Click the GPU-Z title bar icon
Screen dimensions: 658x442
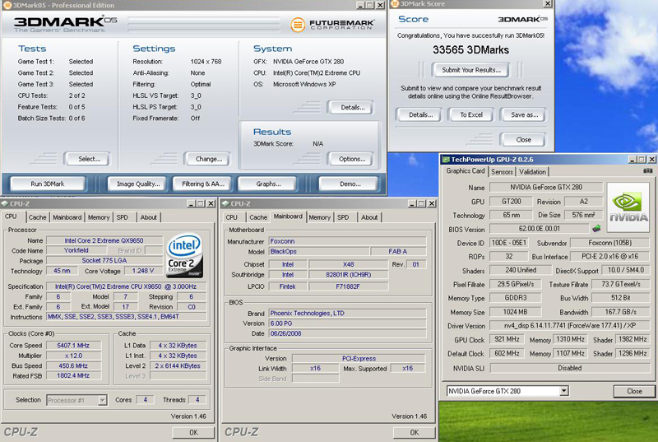coord(446,160)
